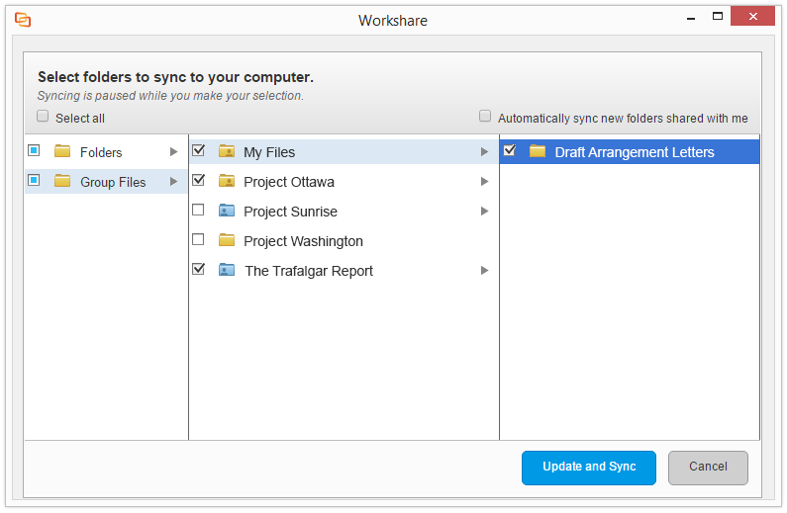Enable the Select all checkbox
This screenshot has height=513, width=787.
[43, 117]
